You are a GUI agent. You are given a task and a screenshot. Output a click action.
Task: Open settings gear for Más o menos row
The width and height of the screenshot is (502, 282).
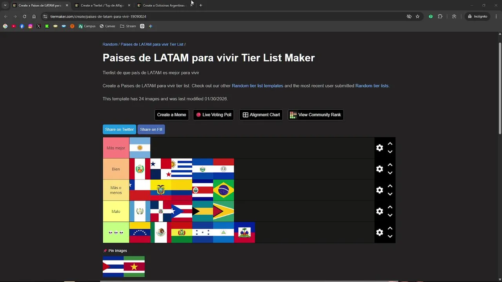click(x=379, y=190)
